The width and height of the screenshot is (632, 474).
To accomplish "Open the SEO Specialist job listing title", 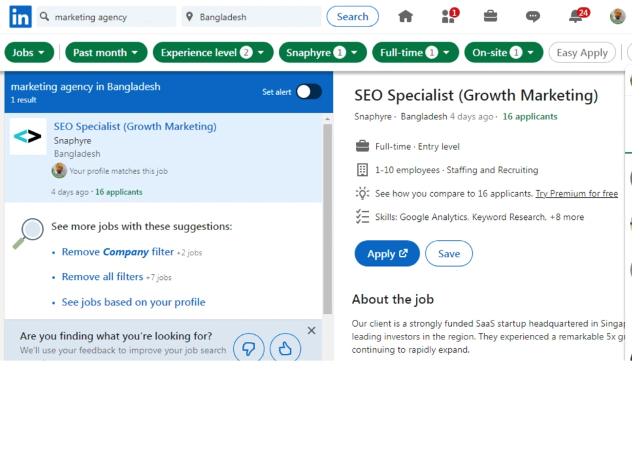I will [x=135, y=126].
